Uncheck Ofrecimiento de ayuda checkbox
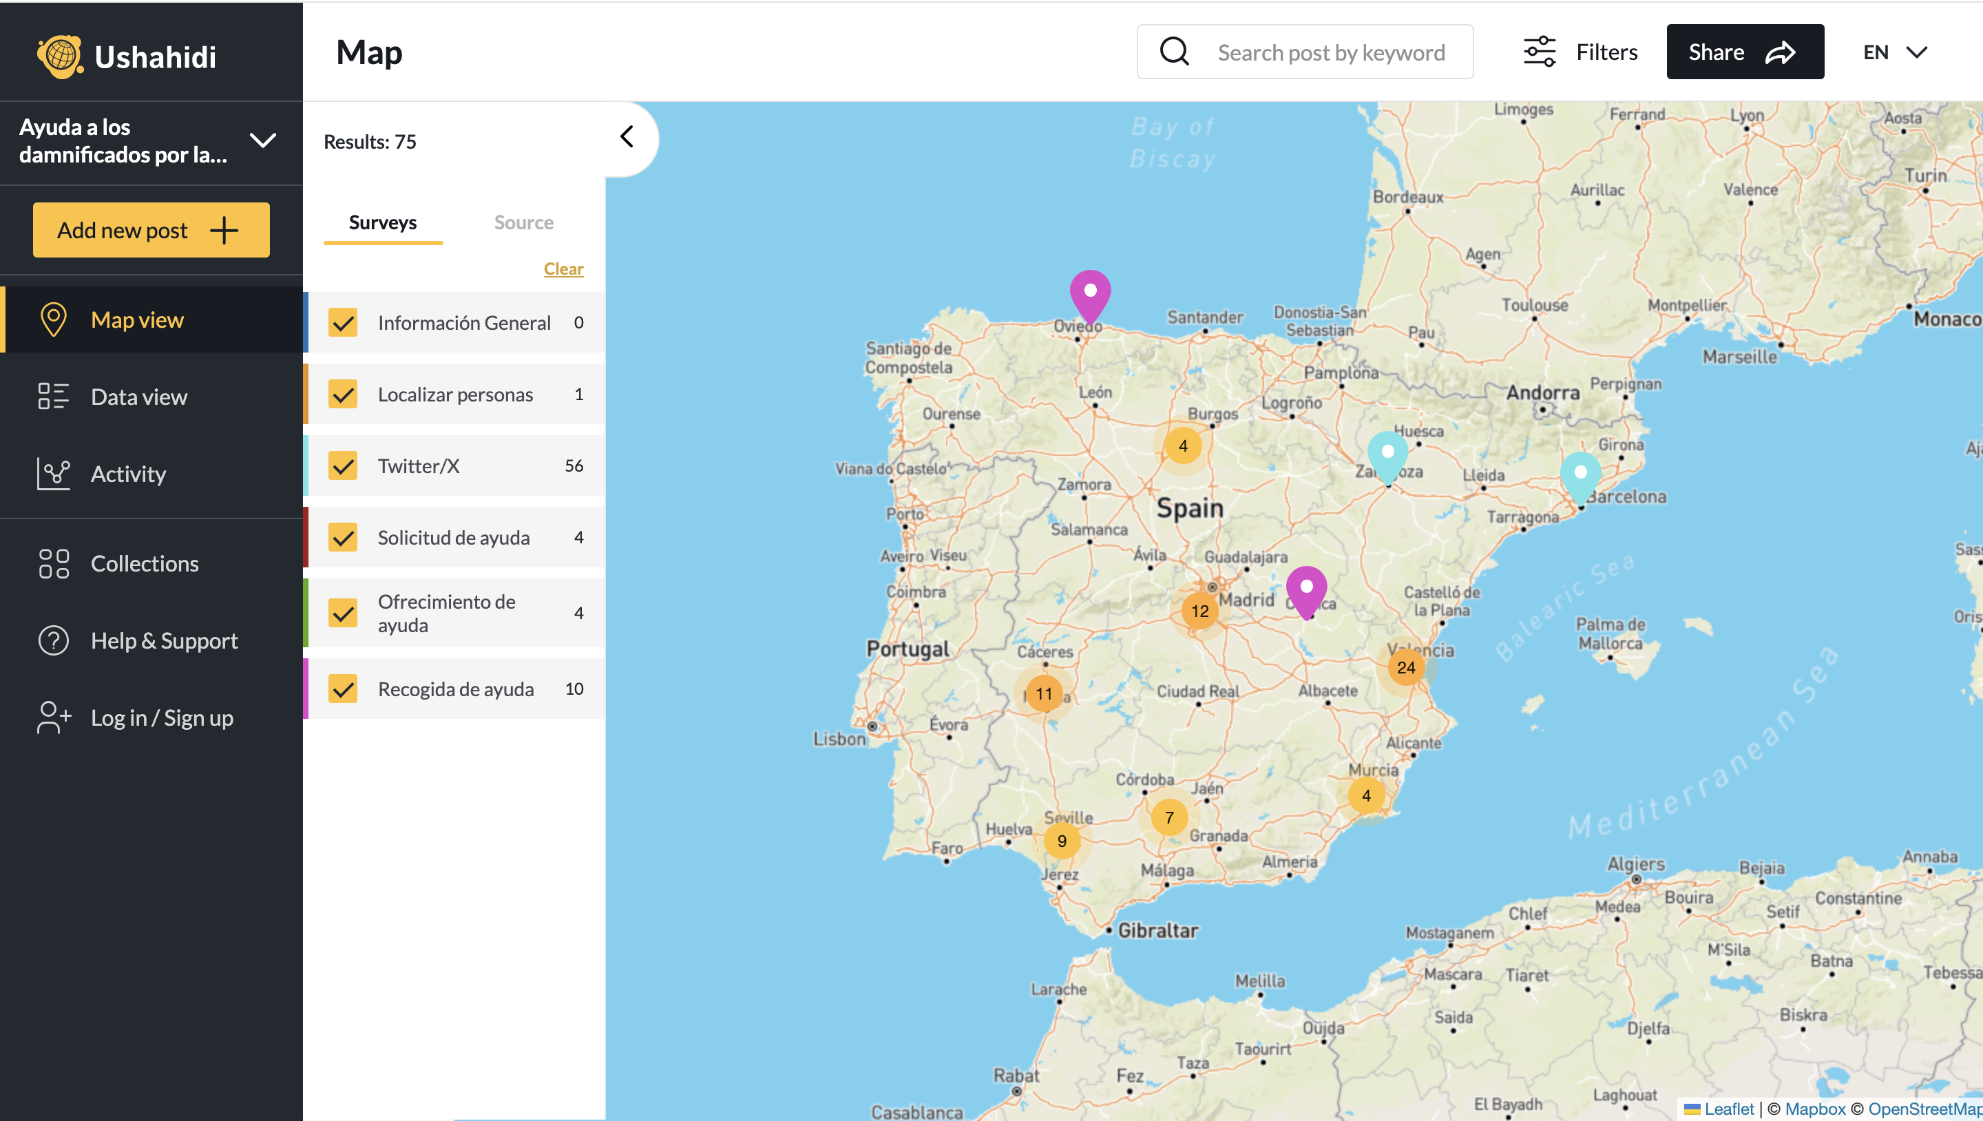 click(x=343, y=614)
